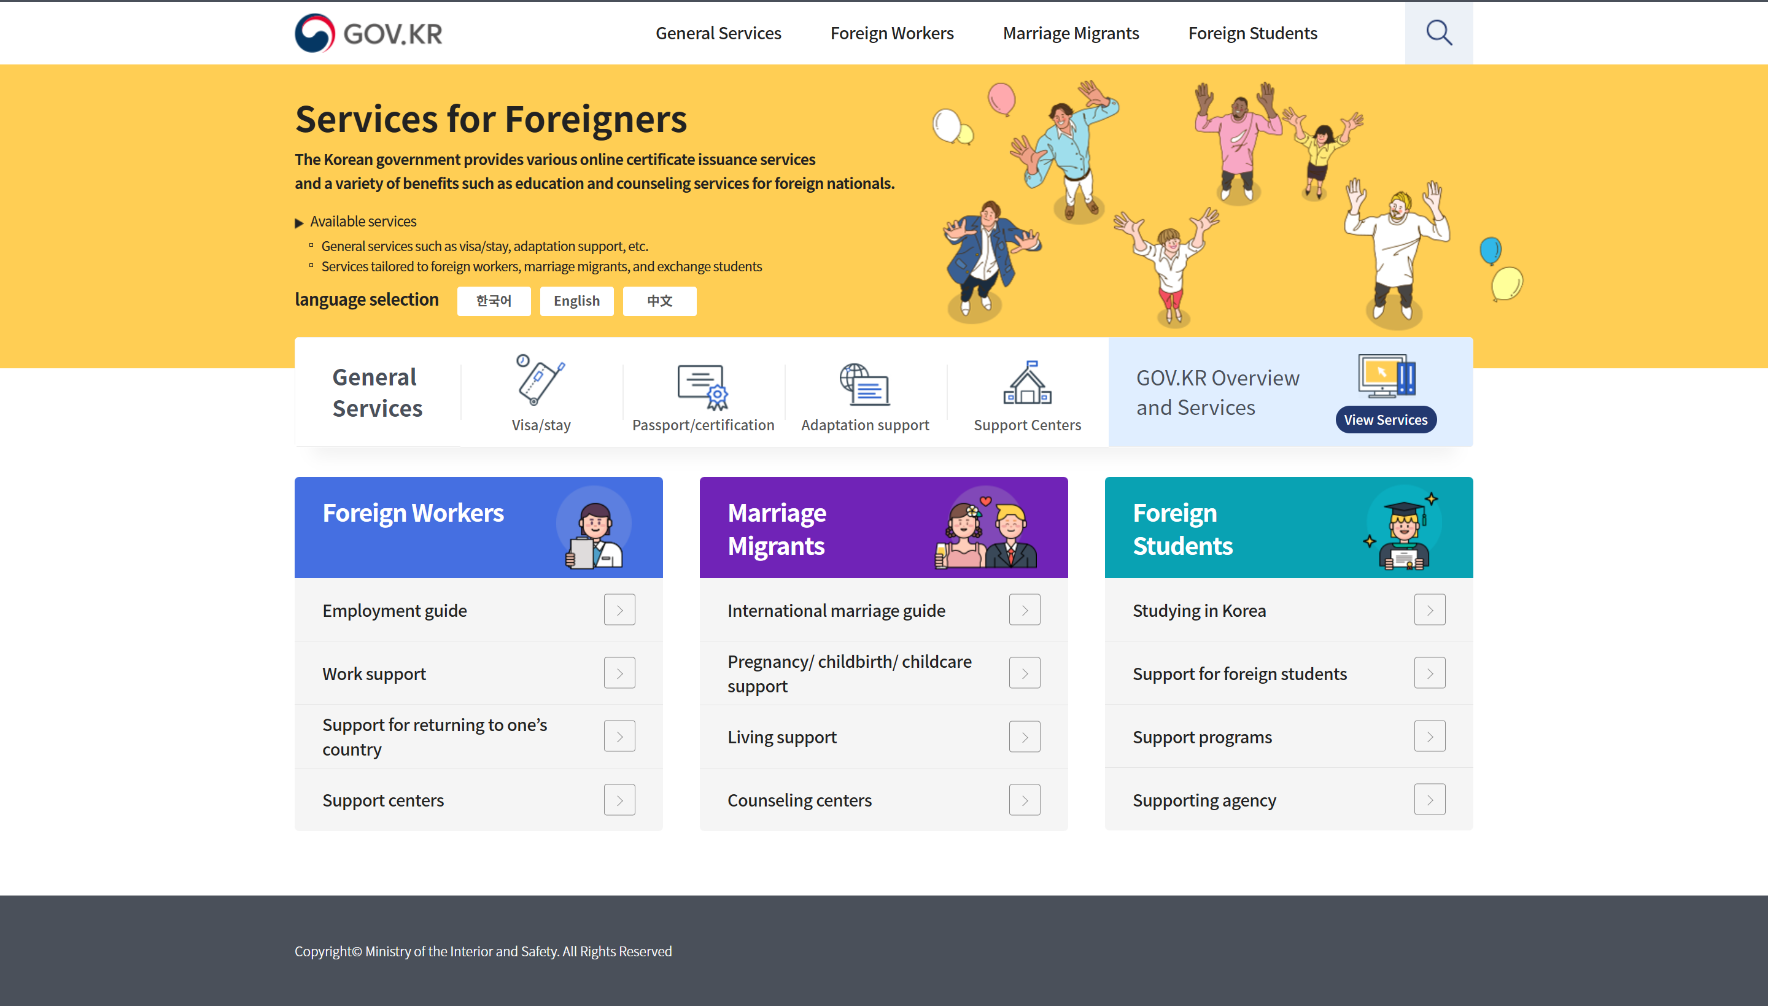Open the General Services menu
Screen dimensions: 1768x1006
tap(718, 33)
